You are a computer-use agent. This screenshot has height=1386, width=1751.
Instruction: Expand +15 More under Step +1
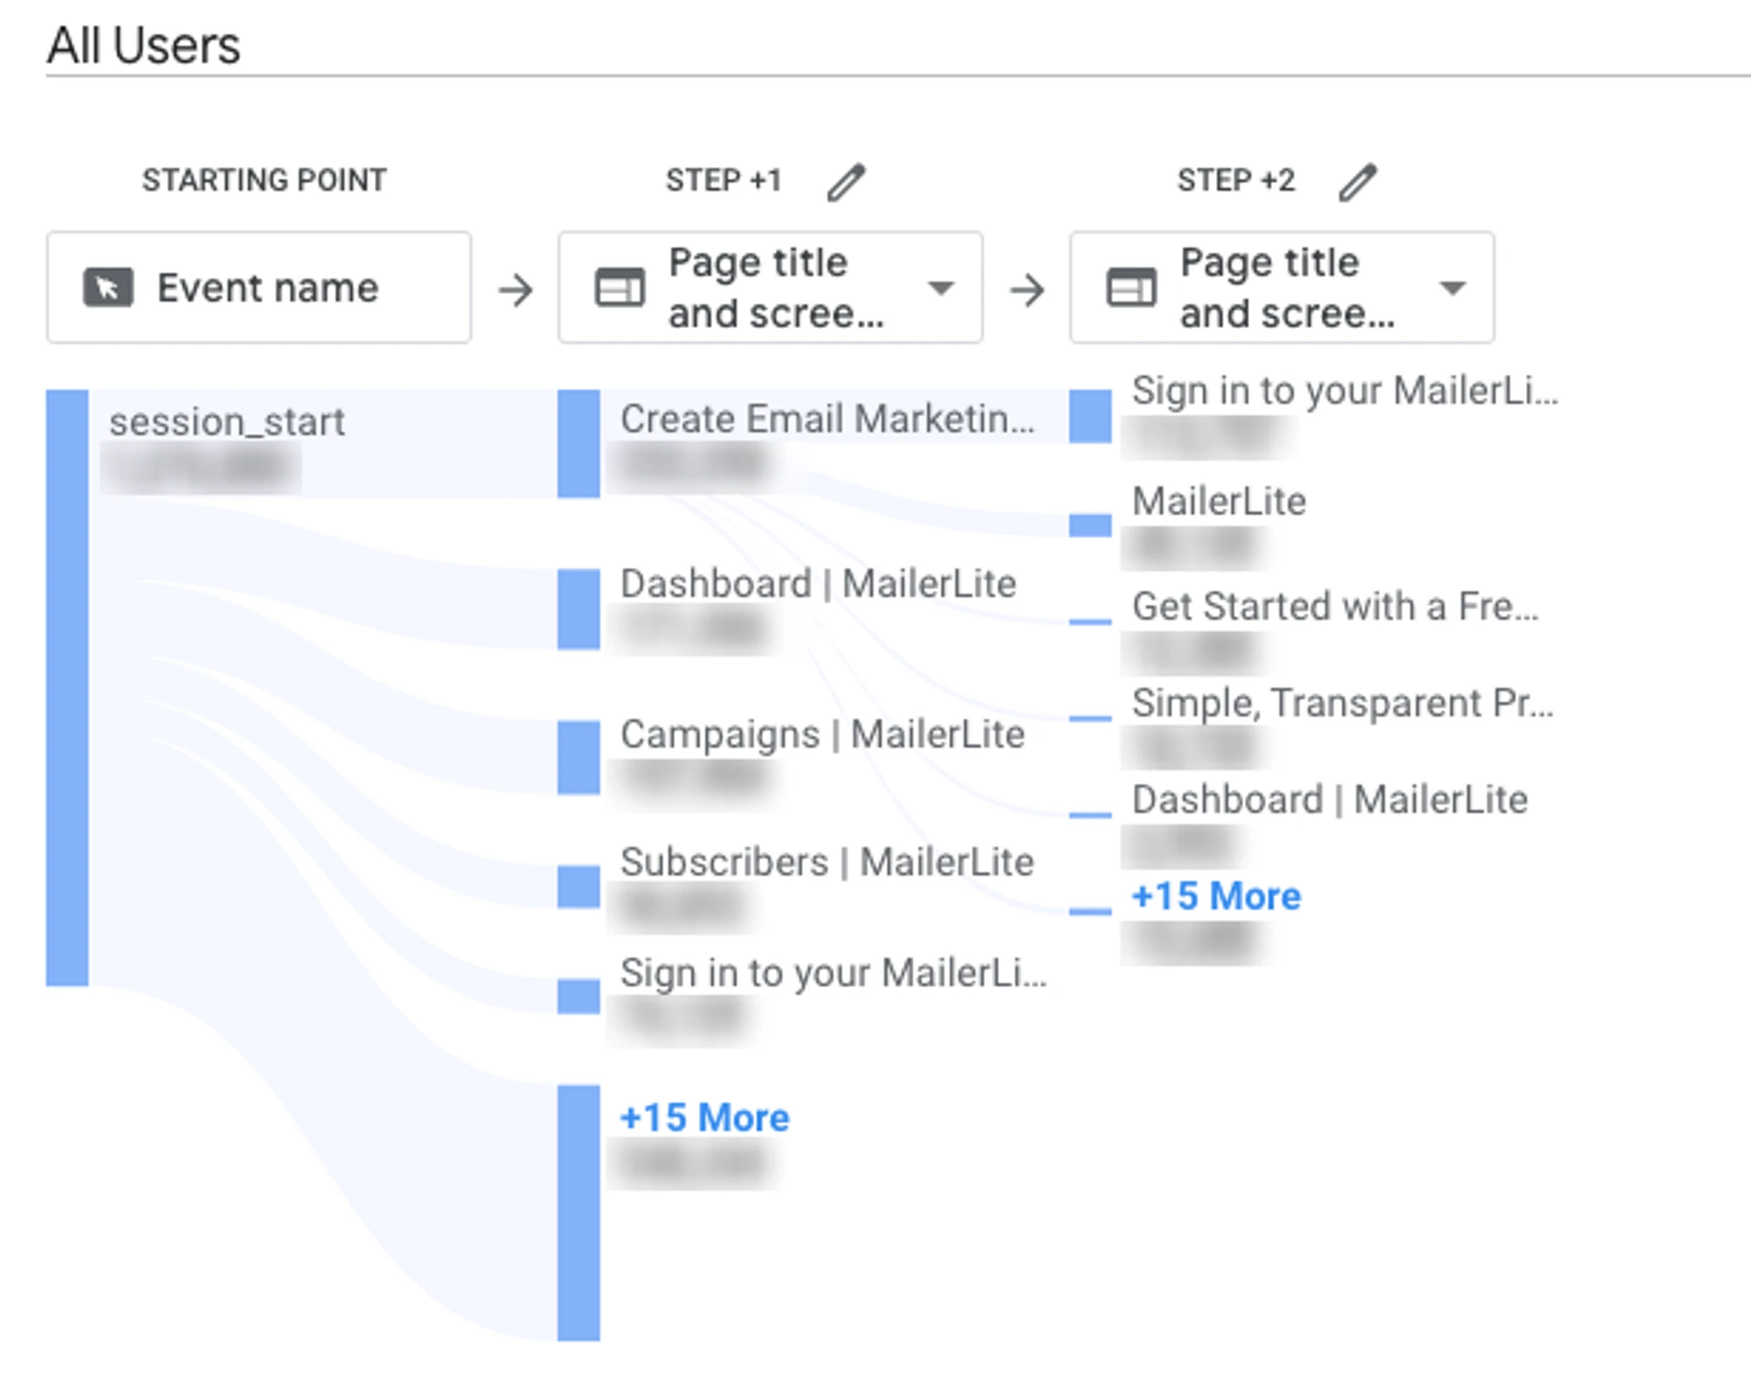pyautogui.click(x=704, y=1117)
